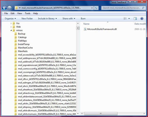Select the Backup folder icon
The width and height of the screenshot is (148, 117).
(16, 34)
